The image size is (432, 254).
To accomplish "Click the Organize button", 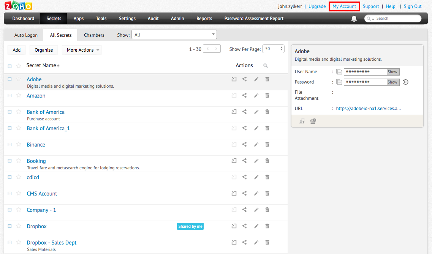I will pyautogui.click(x=44, y=50).
